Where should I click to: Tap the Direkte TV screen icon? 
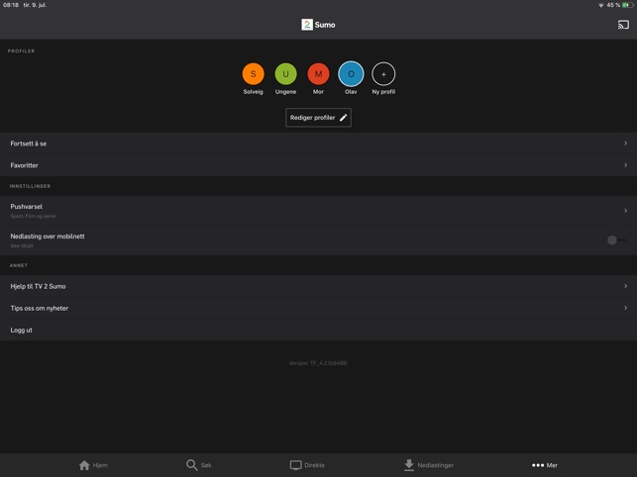coord(296,465)
